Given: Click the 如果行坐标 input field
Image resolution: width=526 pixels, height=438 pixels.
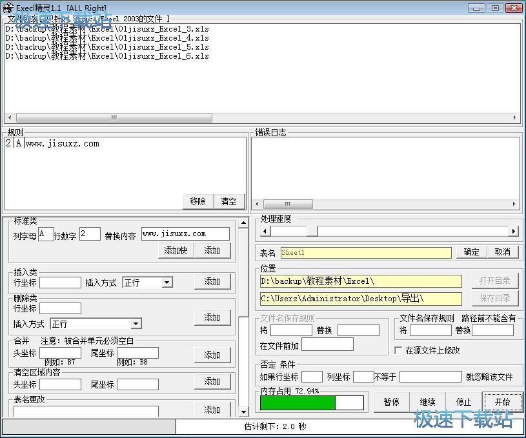Looking at the screenshot, I should 312,377.
